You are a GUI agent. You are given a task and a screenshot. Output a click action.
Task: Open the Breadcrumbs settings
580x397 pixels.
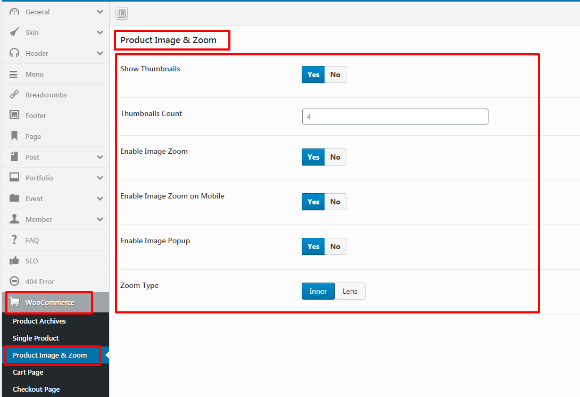pos(55,95)
